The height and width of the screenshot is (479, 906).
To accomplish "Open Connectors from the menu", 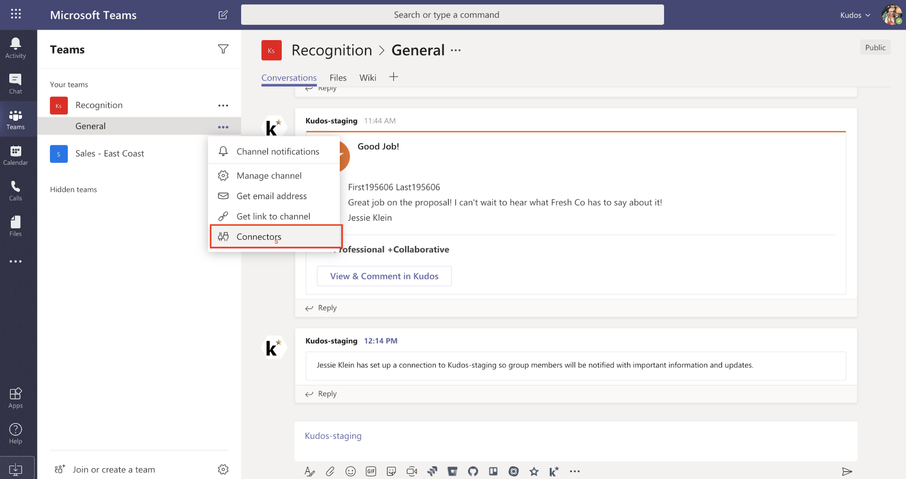I will [x=276, y=236].
